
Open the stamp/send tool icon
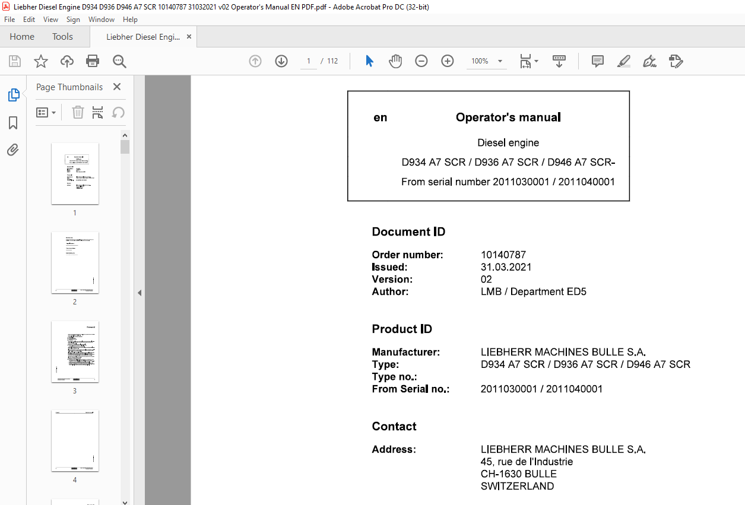[x=676, y=61]
